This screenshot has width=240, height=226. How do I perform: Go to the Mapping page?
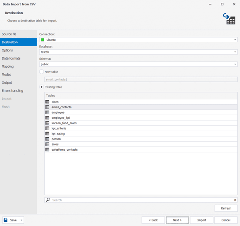8,66
